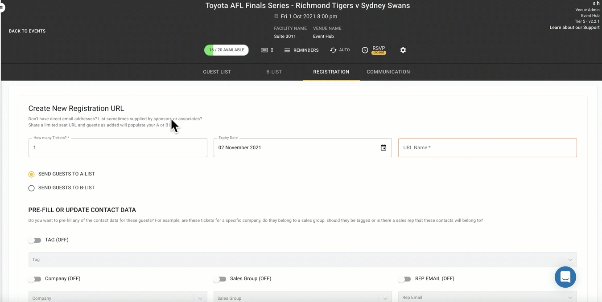Focus the URL Name field
Image resolution: width=602 pixels, height=302 pixels.
[x=487, y=147]
